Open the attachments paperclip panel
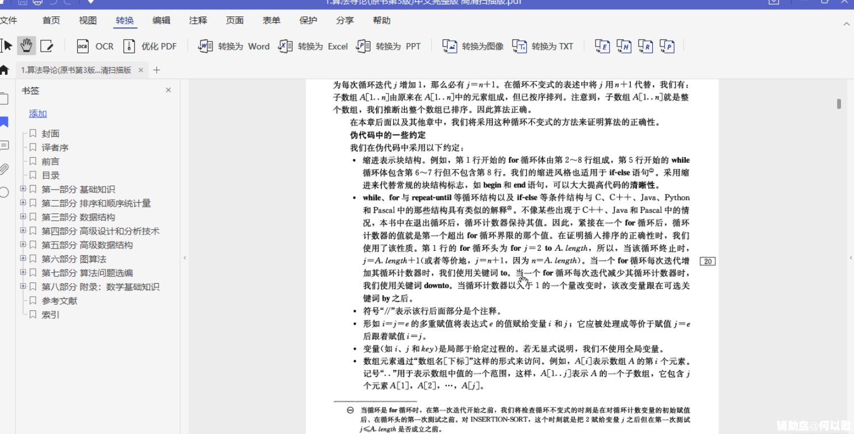Viewport: 854px width, 434px height. pos(4,168)
